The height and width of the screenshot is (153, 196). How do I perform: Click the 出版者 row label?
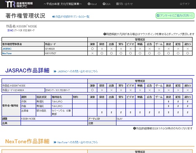coord(28,112)
